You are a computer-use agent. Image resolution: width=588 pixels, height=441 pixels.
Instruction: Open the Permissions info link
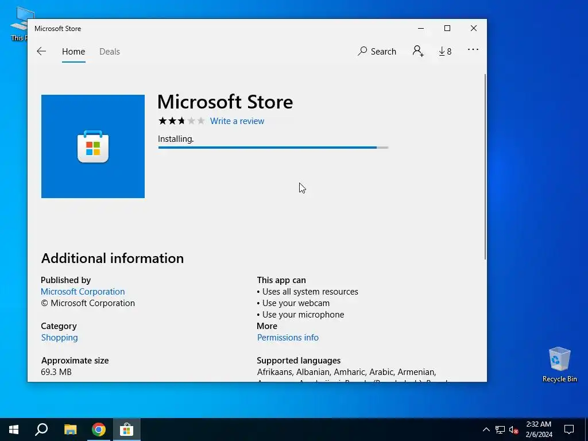tap(288, 338)
